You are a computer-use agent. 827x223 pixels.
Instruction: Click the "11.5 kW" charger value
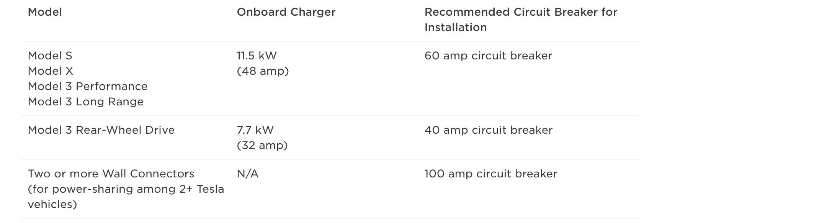(x=257, y=56)
